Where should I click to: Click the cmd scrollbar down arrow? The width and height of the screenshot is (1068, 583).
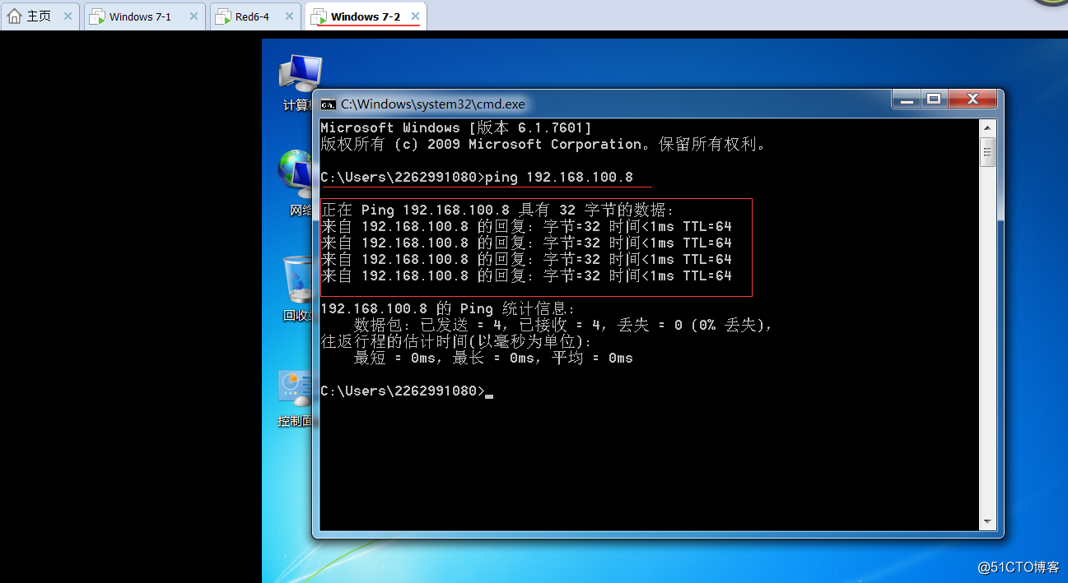[988, 522]
